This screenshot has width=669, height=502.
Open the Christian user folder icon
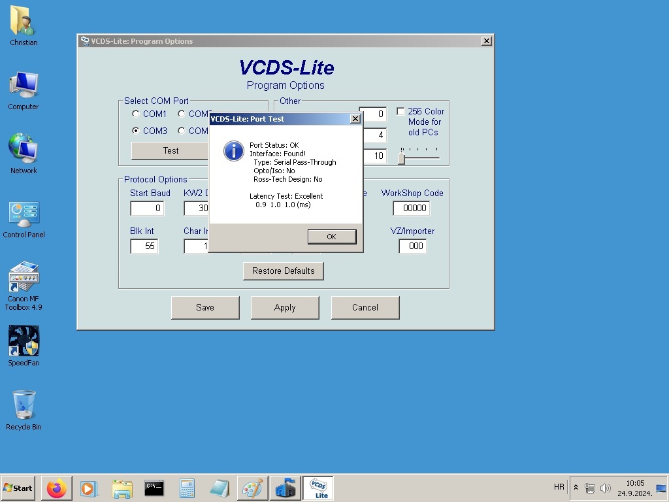[x=24, y=25]
